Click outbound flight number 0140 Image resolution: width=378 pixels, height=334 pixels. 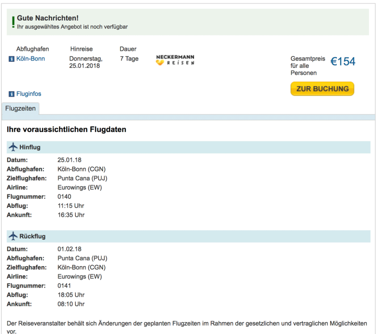click(x=64, y=197)
